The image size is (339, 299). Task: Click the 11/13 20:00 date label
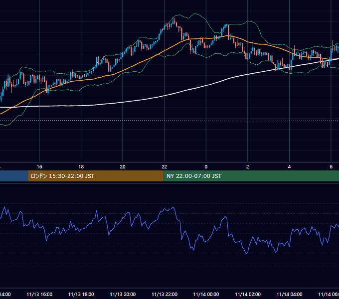(123, 294)
